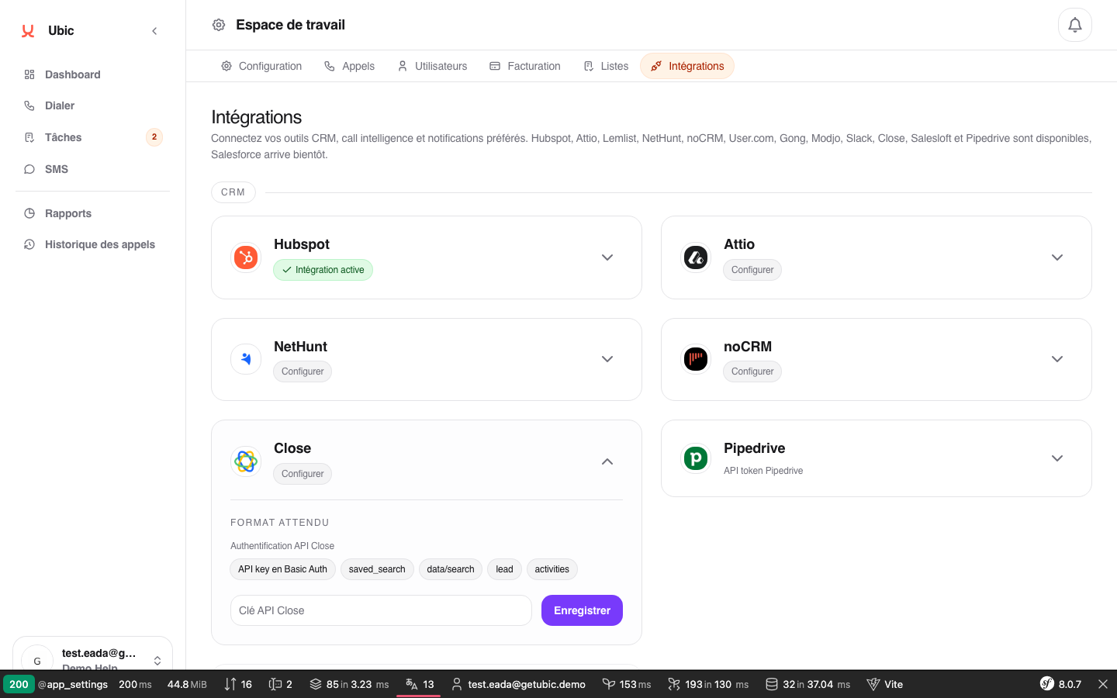The image size is (1117, 698).
Task: Expand the NetHunt integration card
Action: click(607, 359)
